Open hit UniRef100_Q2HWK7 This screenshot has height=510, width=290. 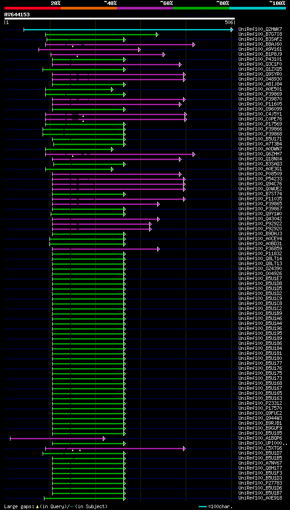(x=260, y=29)
